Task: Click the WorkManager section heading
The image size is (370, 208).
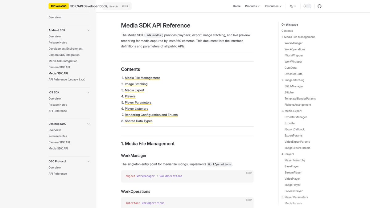Action: click(x=134, y=156)
